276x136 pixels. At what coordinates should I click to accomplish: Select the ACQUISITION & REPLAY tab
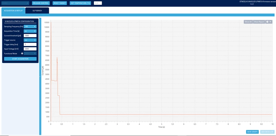(x=13, y=11)
